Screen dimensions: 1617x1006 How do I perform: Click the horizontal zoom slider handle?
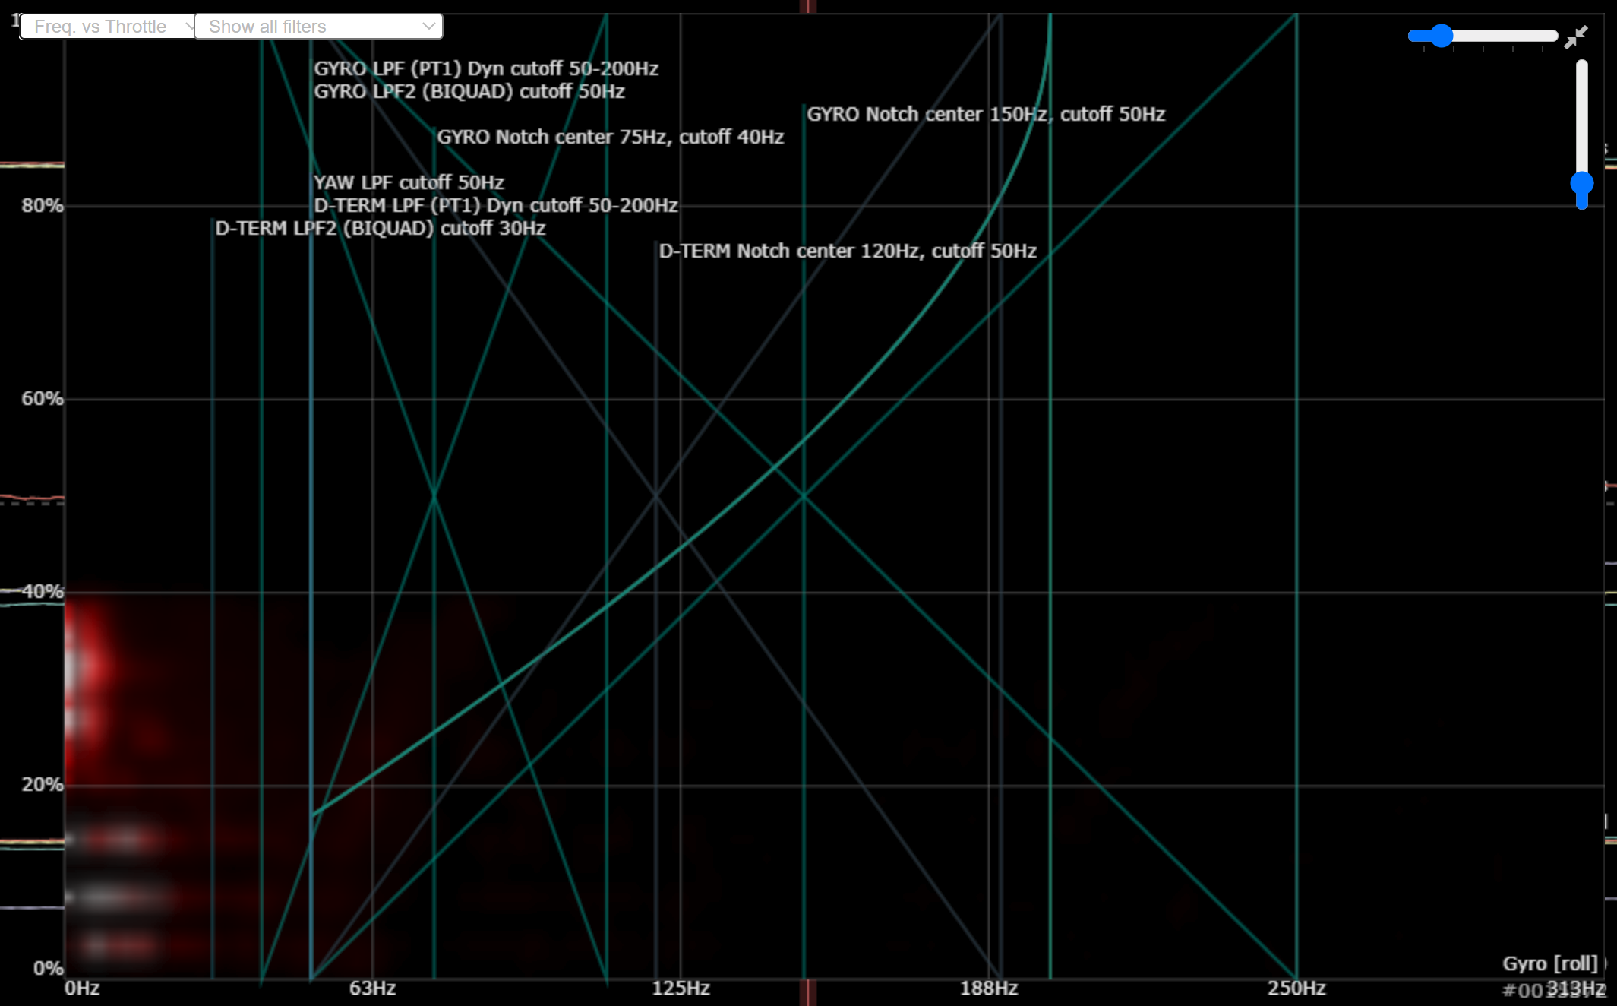[x=1441, y=36]
